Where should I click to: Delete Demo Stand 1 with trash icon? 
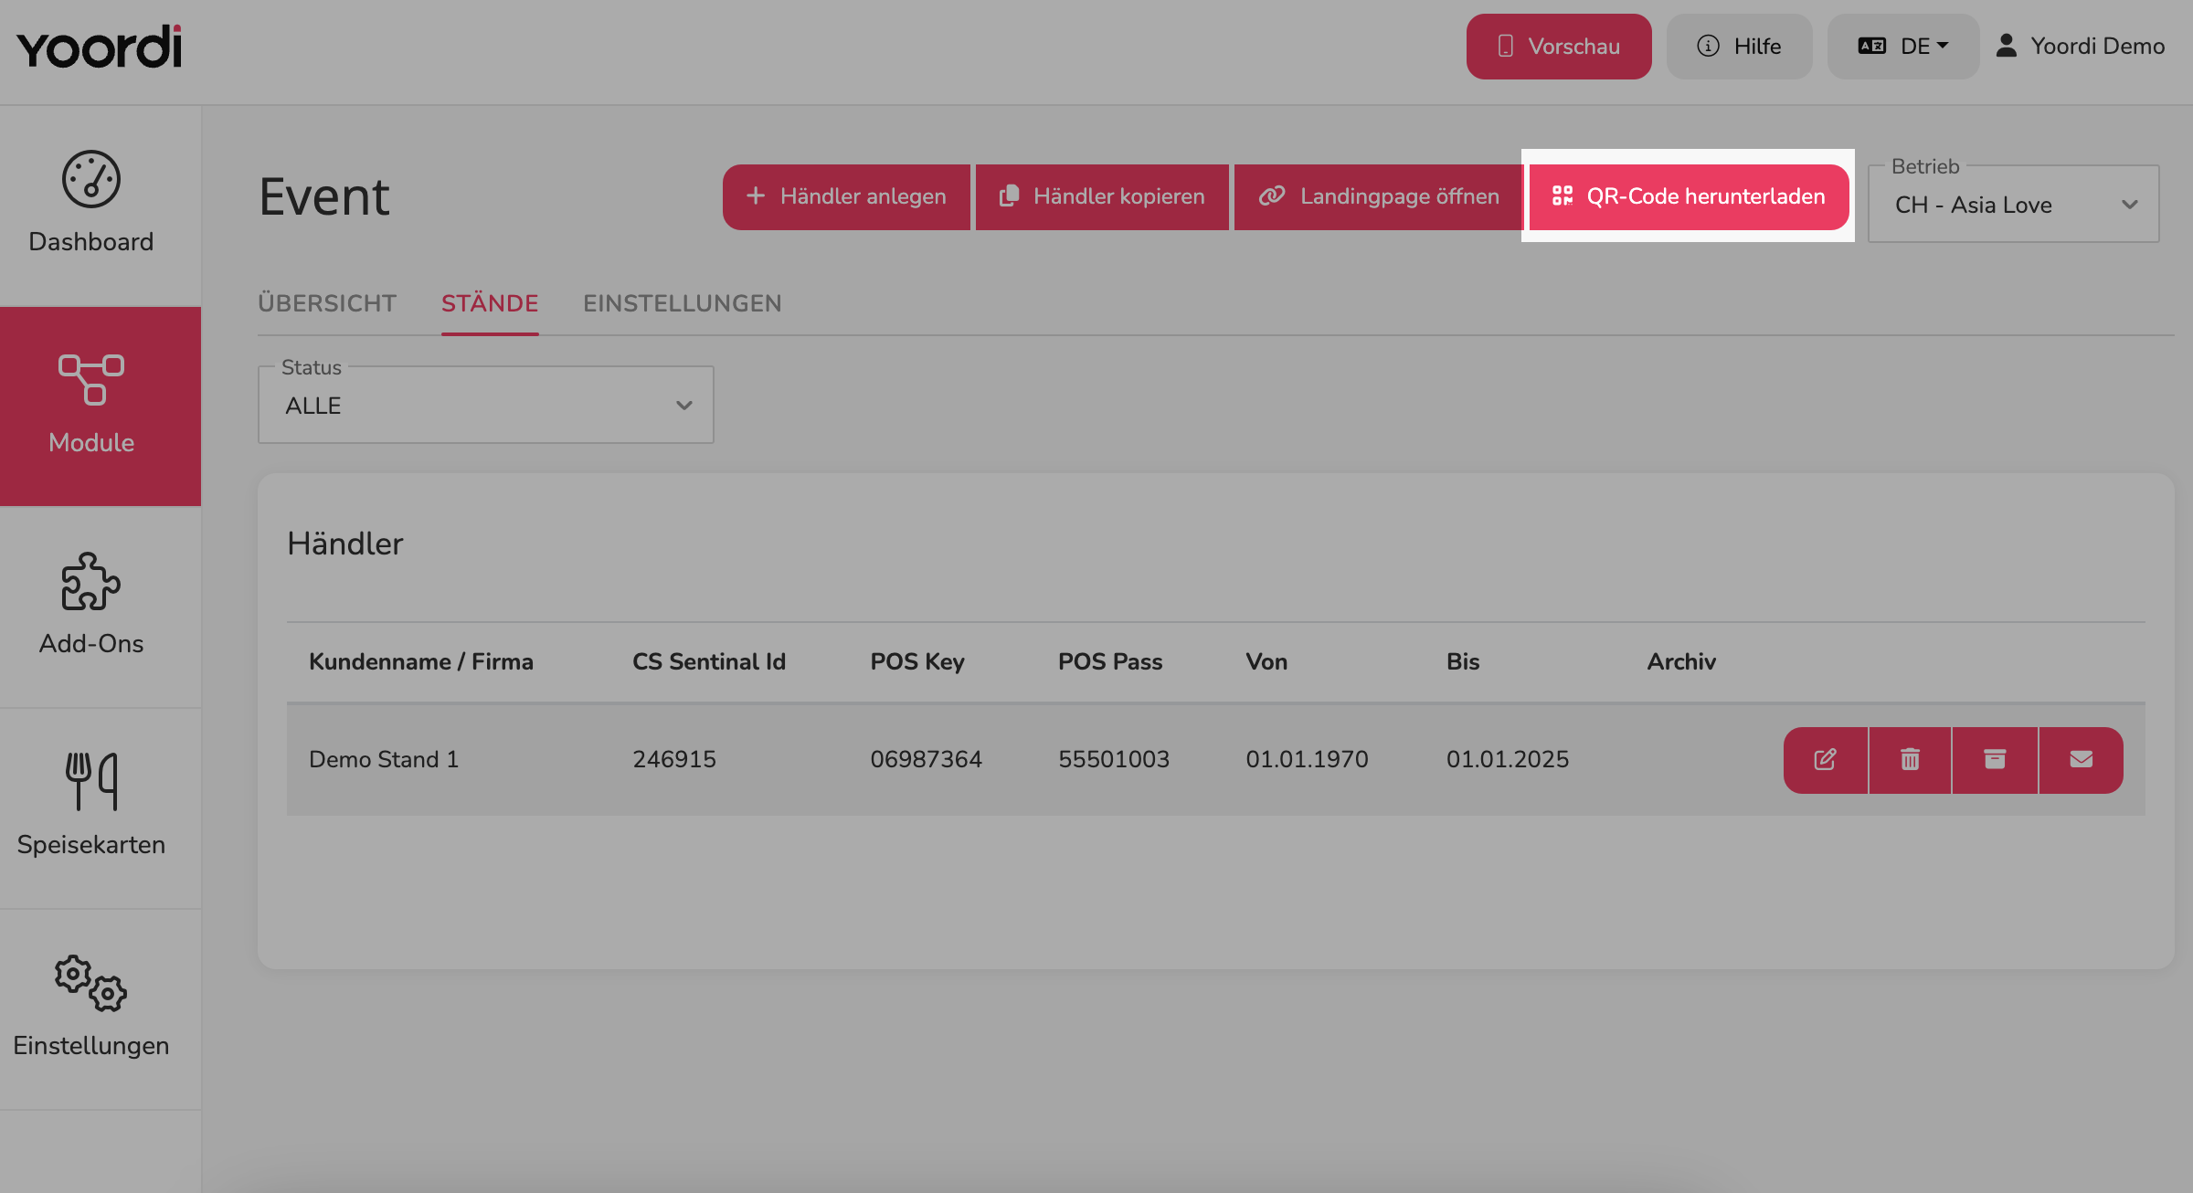1910,759
